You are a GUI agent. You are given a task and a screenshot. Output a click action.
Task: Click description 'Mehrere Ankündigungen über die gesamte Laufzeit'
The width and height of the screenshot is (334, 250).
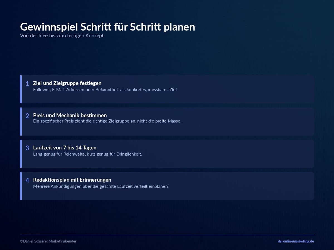click(101, 186)
